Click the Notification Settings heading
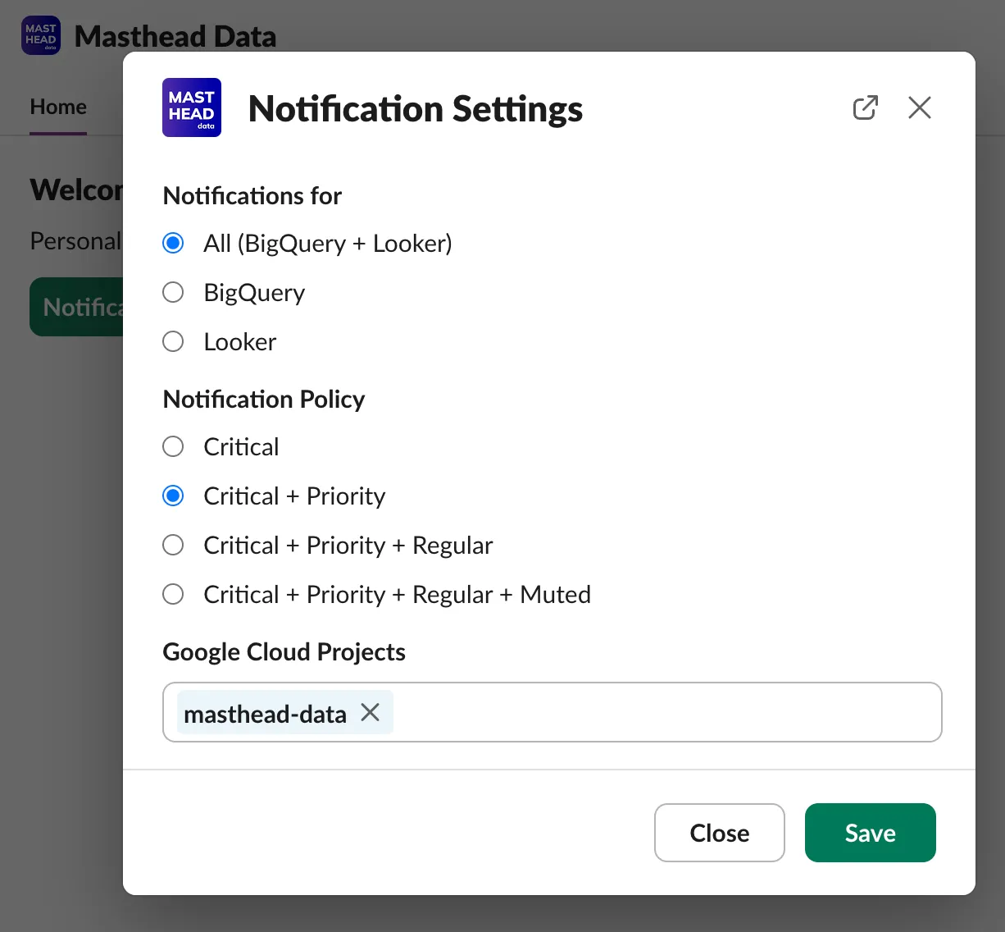Screen dimensions: 1005x932 coord(415,109)
